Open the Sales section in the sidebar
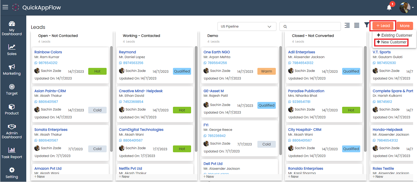This screenshot has height=182, width=417. click(x=12, y=50)
